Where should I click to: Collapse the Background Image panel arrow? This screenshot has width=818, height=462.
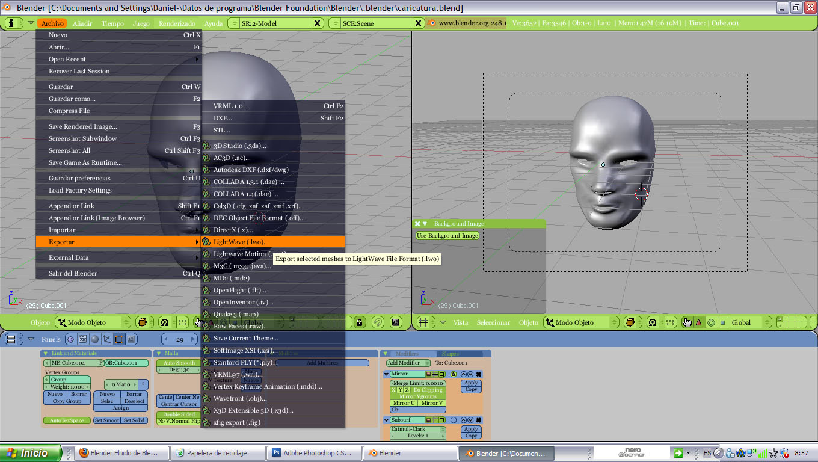point(425,224)
